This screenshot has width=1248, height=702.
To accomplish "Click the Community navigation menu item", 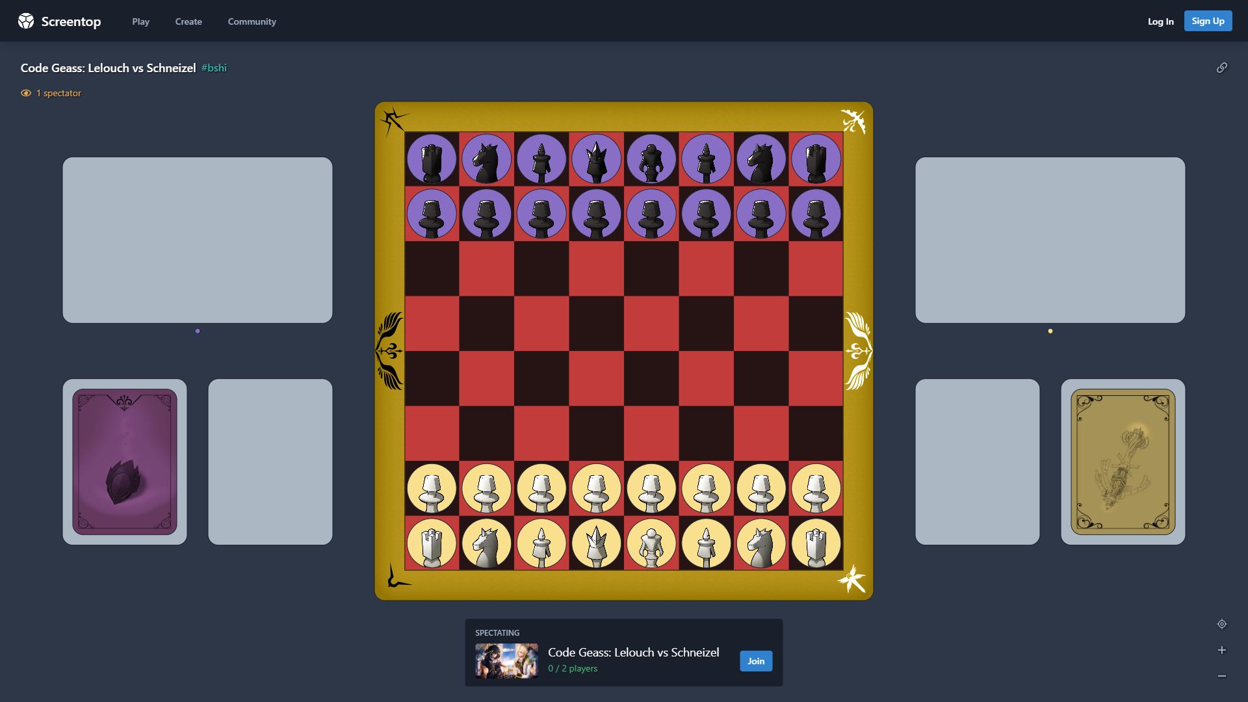I will click(x=252, y=21).
